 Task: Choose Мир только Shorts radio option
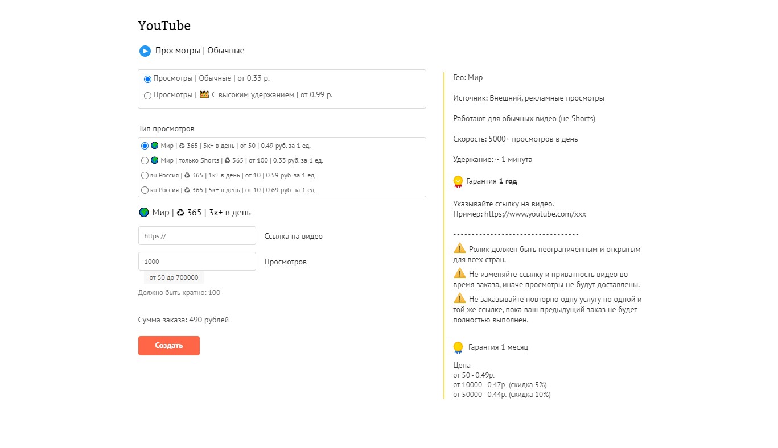145,161
